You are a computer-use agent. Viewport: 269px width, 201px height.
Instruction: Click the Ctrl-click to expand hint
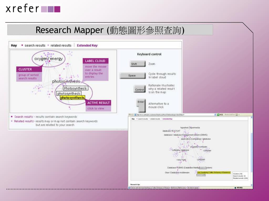(193, 188)
